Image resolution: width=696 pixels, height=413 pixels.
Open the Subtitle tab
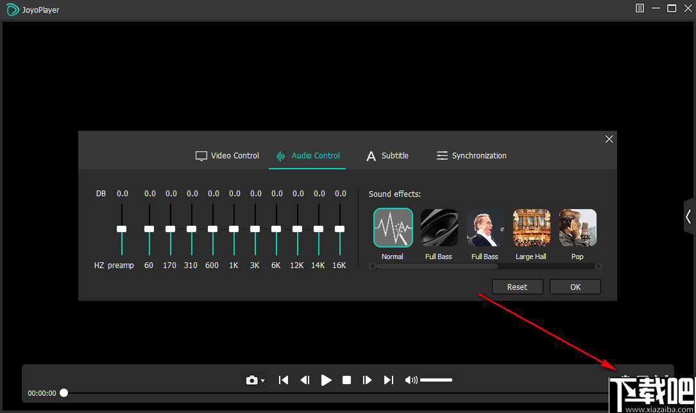[x=387, y=155]
